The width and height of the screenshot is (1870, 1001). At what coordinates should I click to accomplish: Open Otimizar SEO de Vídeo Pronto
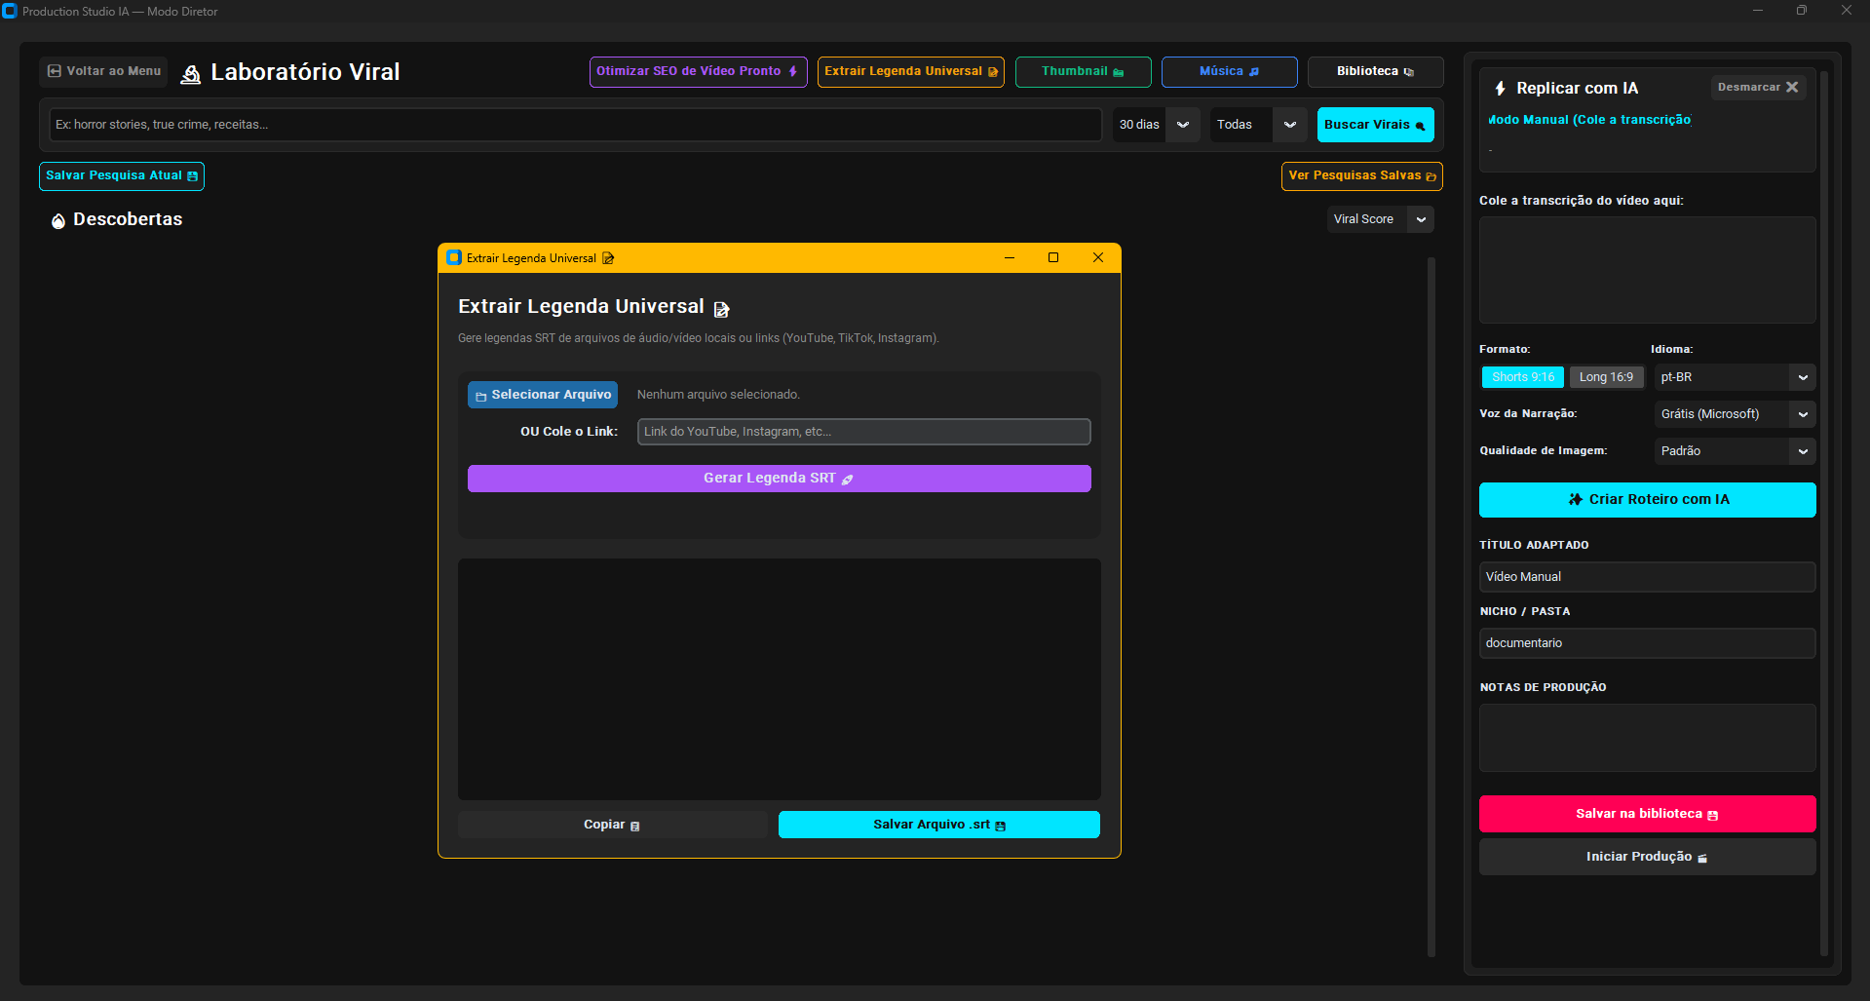[x=698, y=71]
